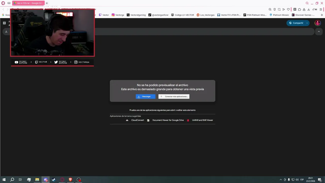Click the blue Compartir share button
The width and height of the screenshot is (325, 183).
296,23
